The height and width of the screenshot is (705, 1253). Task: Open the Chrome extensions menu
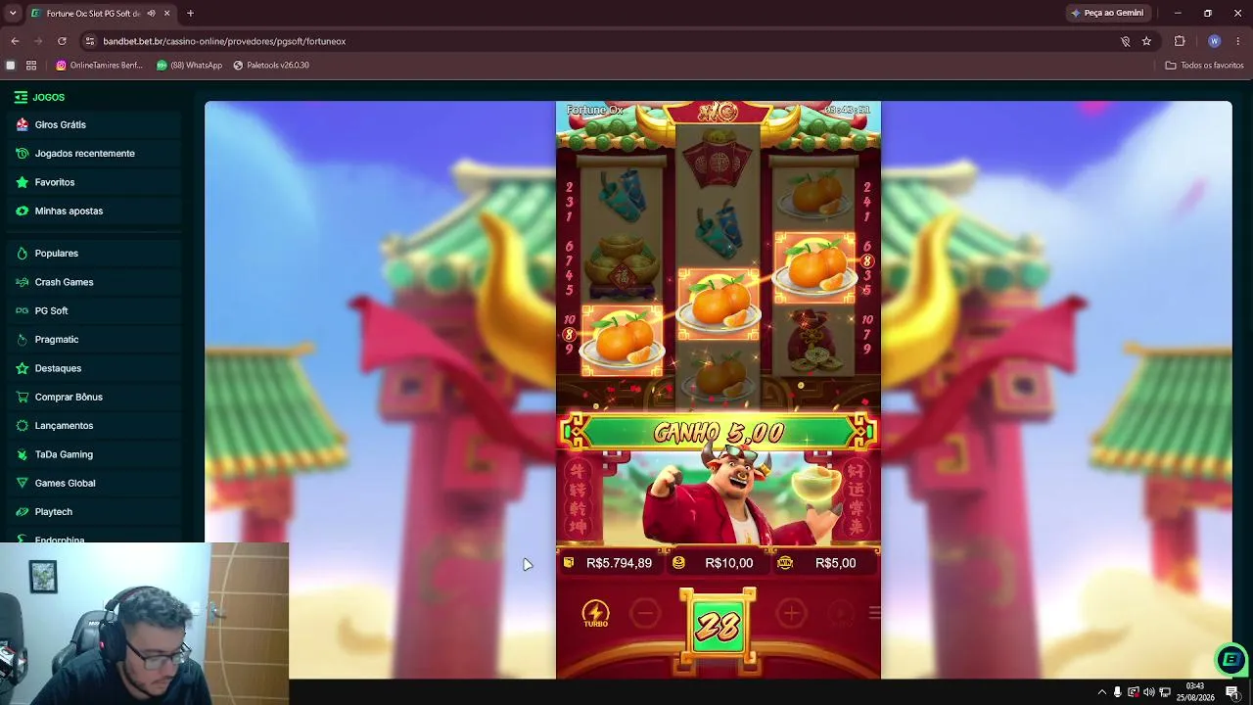[x=1180, y=41]
